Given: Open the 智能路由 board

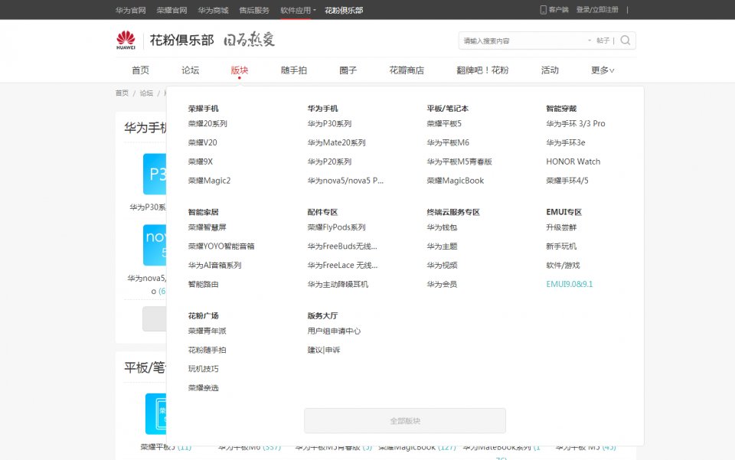Looking at the screenshot, I should [x=204, y=284].
